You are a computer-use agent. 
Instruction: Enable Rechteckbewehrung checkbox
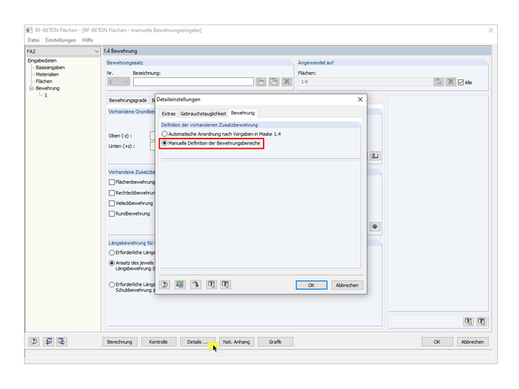(112, 193)
